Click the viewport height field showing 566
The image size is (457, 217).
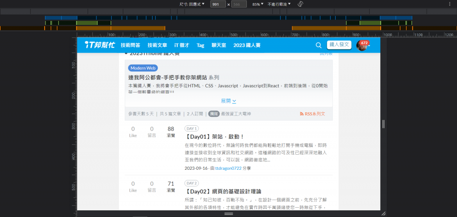pyautogui.click(x=239, y=4)
